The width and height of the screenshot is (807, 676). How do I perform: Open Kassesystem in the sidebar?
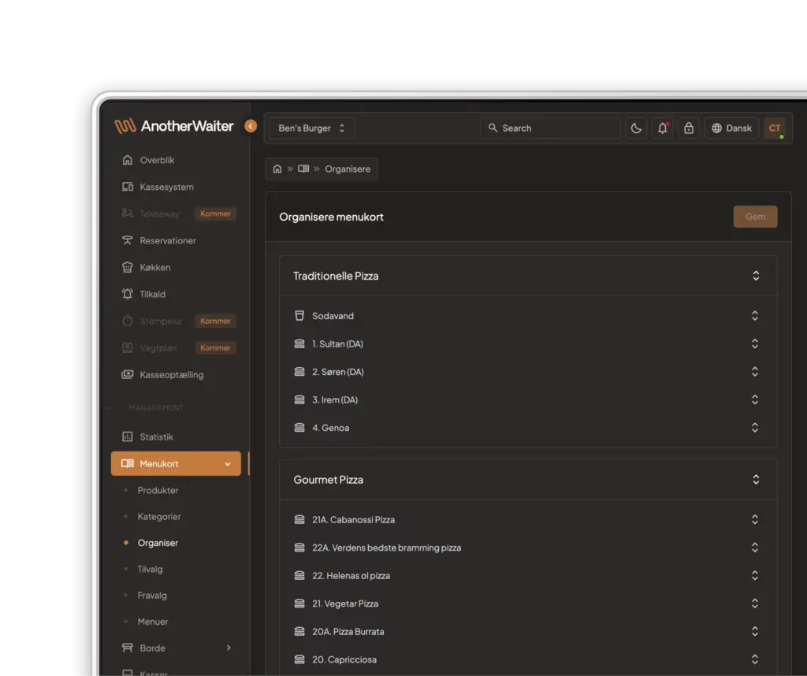[176, 187]
